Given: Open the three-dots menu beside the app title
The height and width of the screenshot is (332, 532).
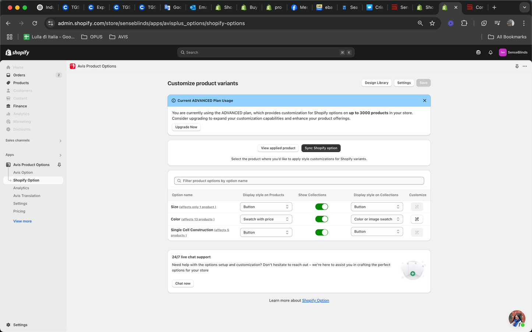Looking at the screenshot, I should pyautogui.click(x=525, y=66).
